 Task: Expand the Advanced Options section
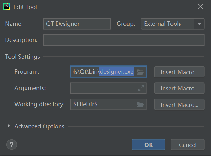[x=9, y=126]
